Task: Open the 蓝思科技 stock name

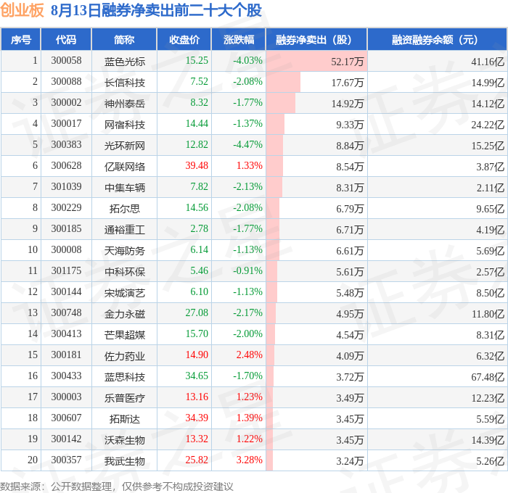Action: (125, 377)
